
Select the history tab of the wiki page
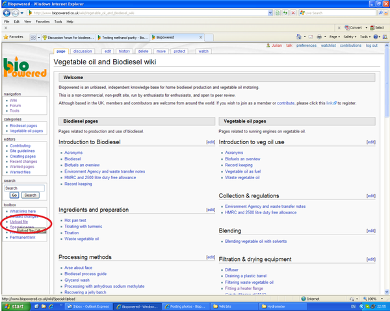(x=124, y=51)
